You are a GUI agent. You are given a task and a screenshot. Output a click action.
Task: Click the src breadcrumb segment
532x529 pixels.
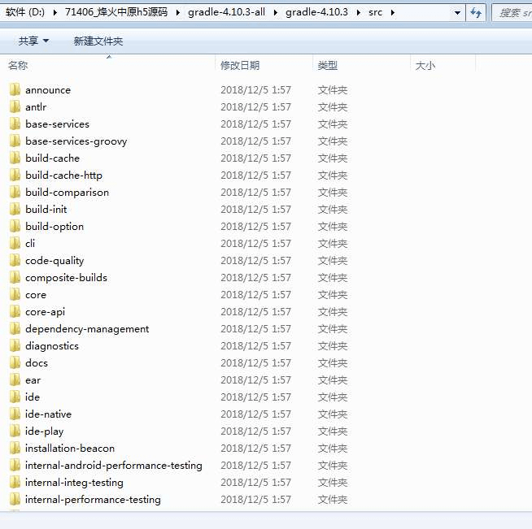coord(375,12)
